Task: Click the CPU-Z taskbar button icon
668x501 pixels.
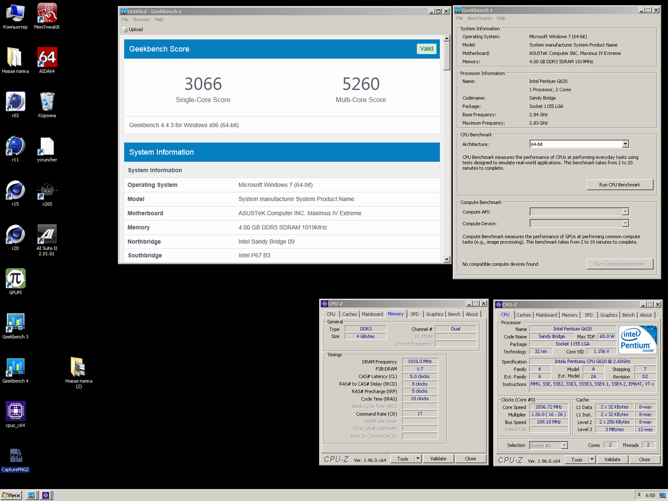Action: tap(45, 495)
